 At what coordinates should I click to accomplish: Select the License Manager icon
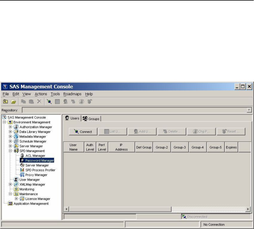click(22, 199)
